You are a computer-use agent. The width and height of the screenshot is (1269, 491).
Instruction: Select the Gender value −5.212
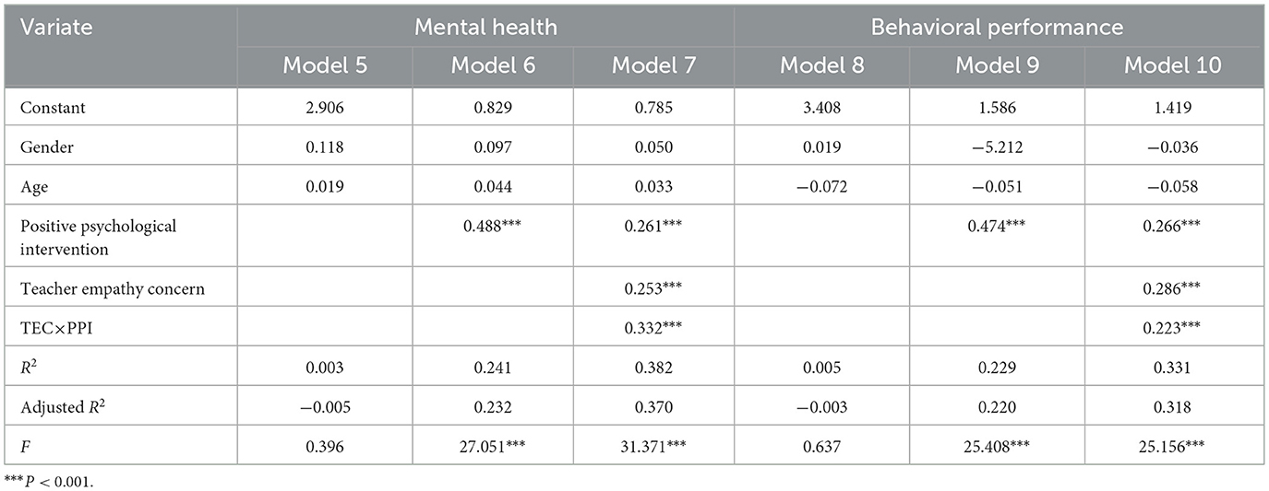click(997, 147)
